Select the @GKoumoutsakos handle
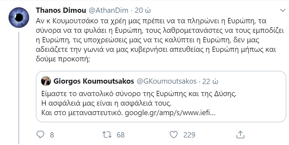This screenshot has width=289, height=145. pos(166,81)
